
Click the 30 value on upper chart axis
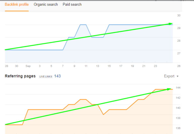[x=179, y=16]
